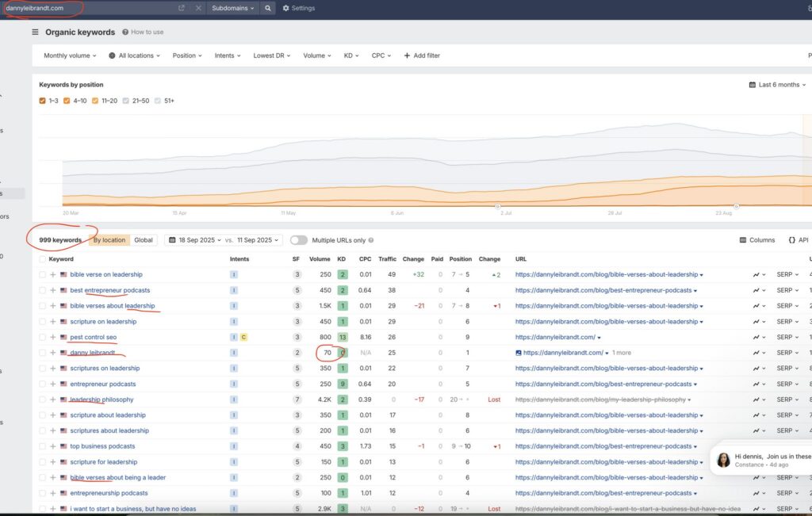Clear the domain field with the X icon
The image size is (812, 516).
coord(198,8)
